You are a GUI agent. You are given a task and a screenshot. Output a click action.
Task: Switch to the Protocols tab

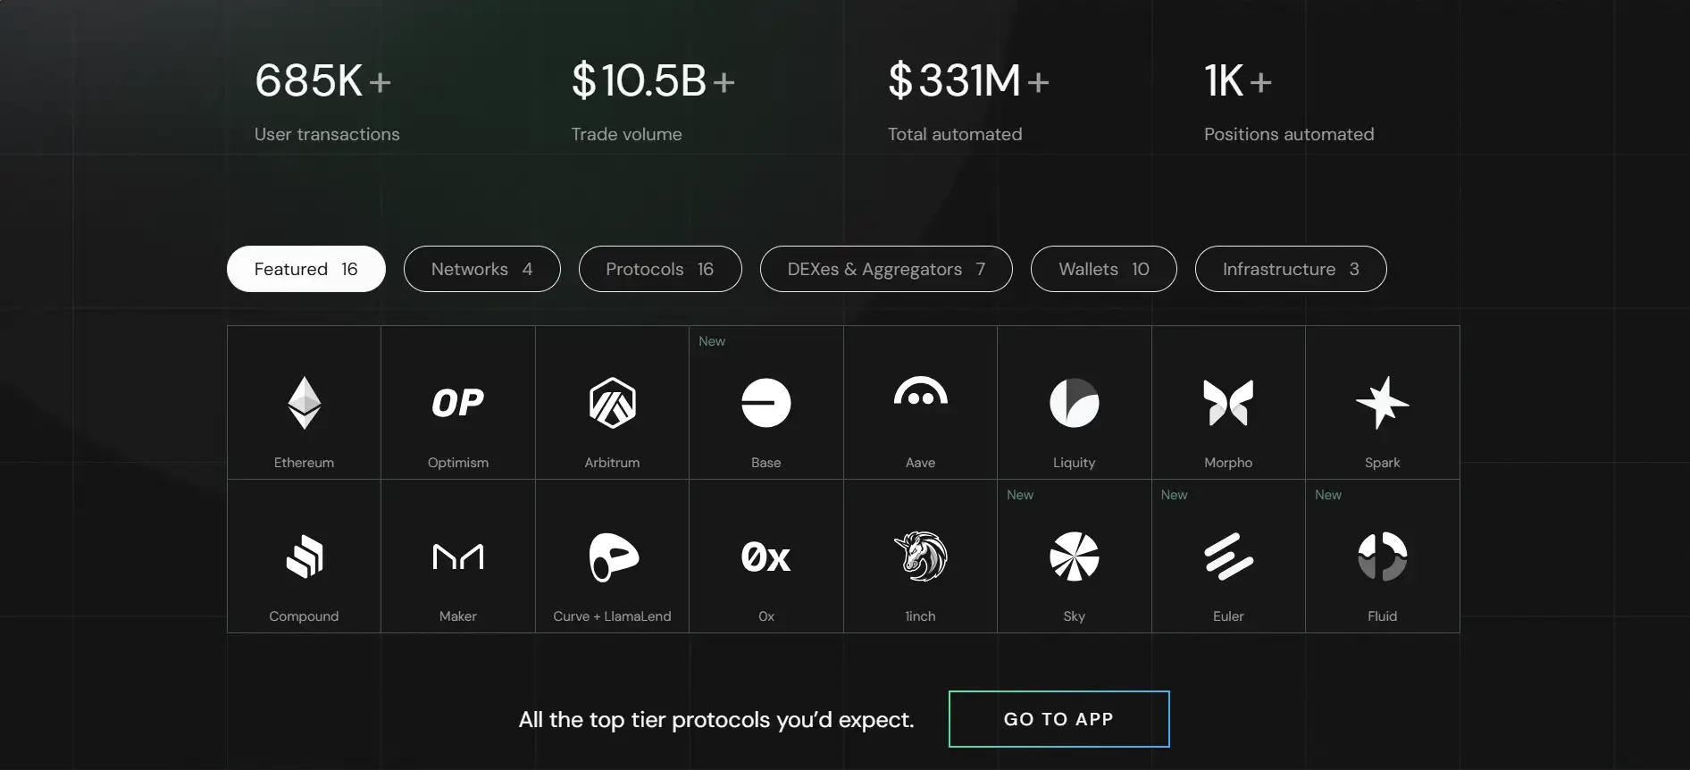coord(659,269)
